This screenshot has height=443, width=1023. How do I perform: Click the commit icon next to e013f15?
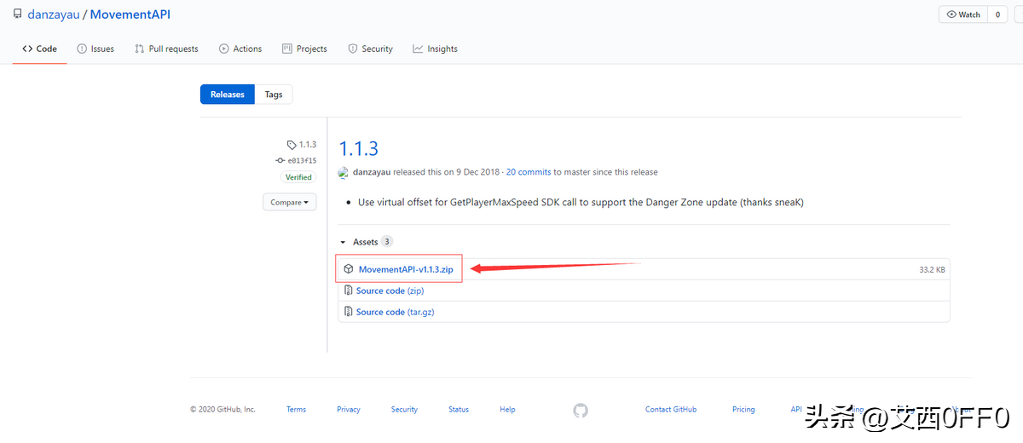(x=280, y=160)
